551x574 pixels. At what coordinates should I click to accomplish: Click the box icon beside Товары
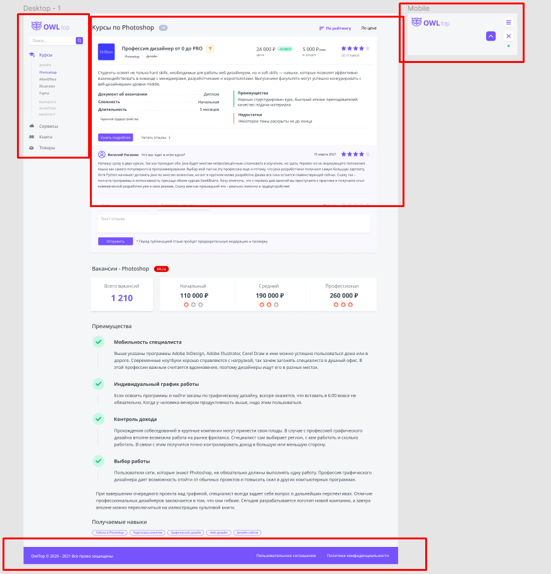(31, 148)
